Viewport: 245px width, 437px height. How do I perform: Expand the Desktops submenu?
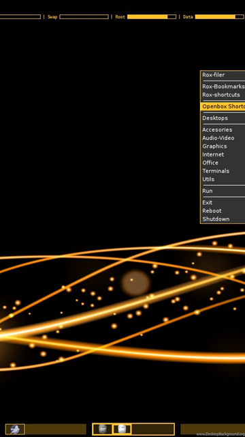223,118
